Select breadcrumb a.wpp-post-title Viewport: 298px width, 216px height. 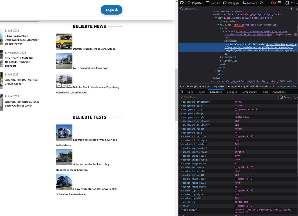(287, 86)
